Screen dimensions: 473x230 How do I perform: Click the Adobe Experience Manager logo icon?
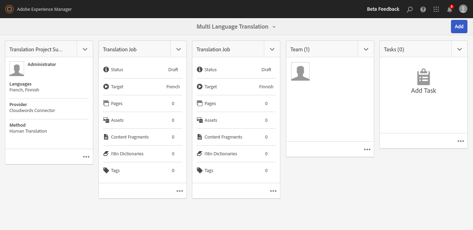(x=9, y=9)
